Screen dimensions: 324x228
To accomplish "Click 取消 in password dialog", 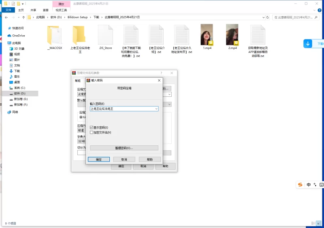I will point(124,160).
